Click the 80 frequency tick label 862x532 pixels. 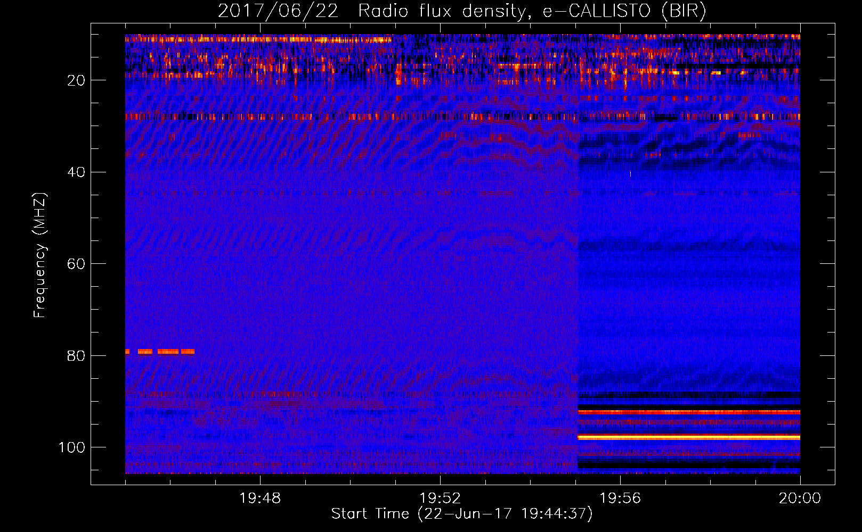[x=76, y=356]
